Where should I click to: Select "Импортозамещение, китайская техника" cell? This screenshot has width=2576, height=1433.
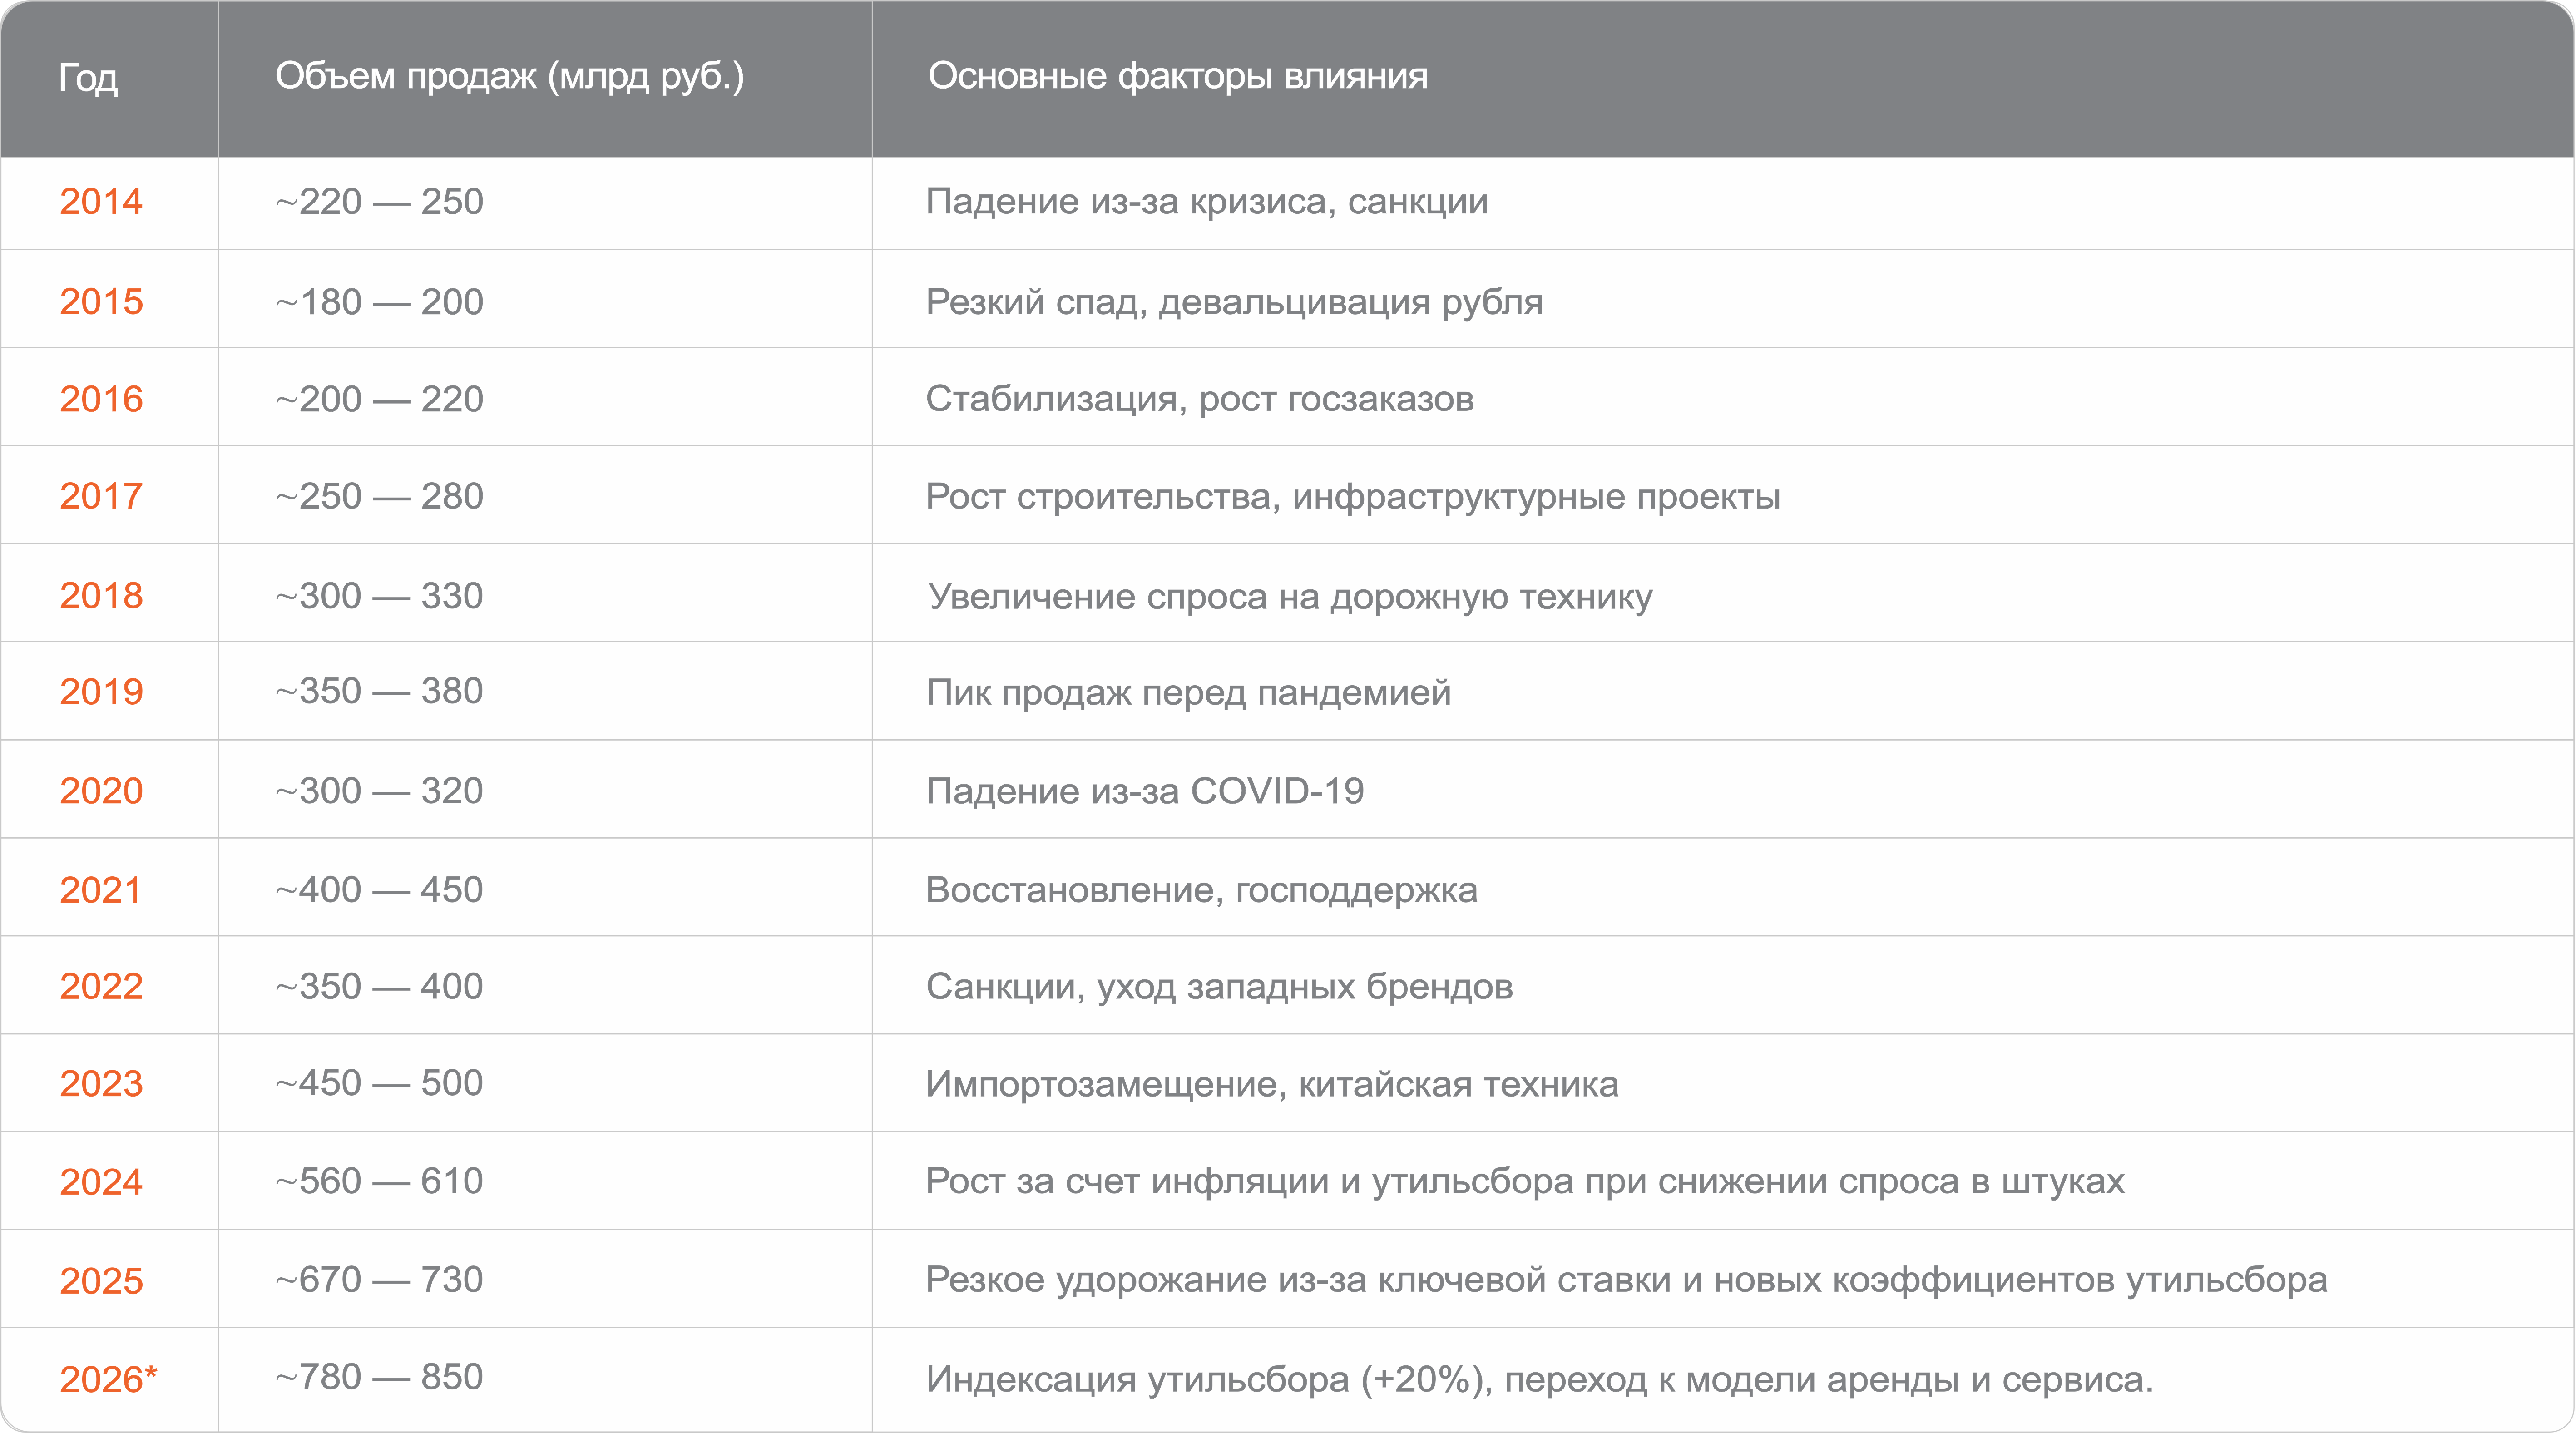click(1271, 1084)
